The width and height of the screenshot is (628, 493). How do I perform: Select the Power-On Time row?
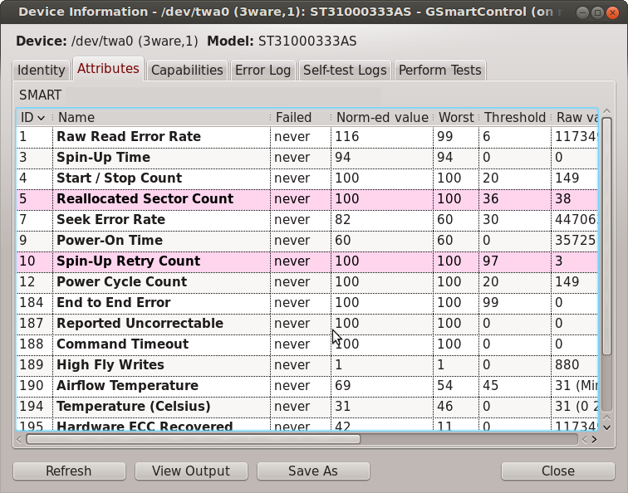pos(307,241)
